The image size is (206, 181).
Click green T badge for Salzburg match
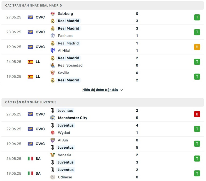197,17
